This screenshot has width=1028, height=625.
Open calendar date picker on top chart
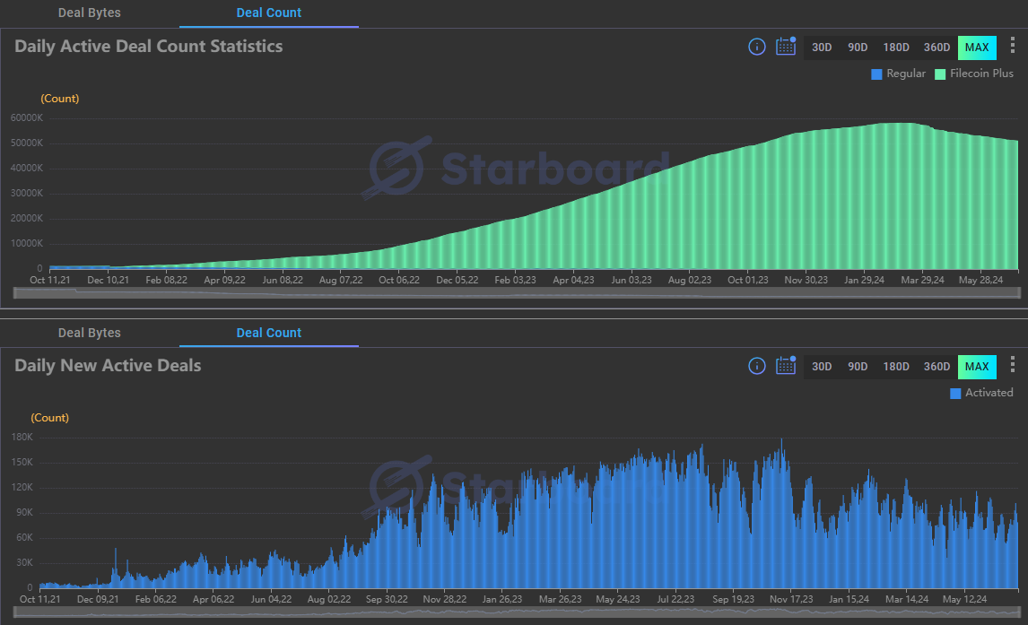click(x=786, y=47)
